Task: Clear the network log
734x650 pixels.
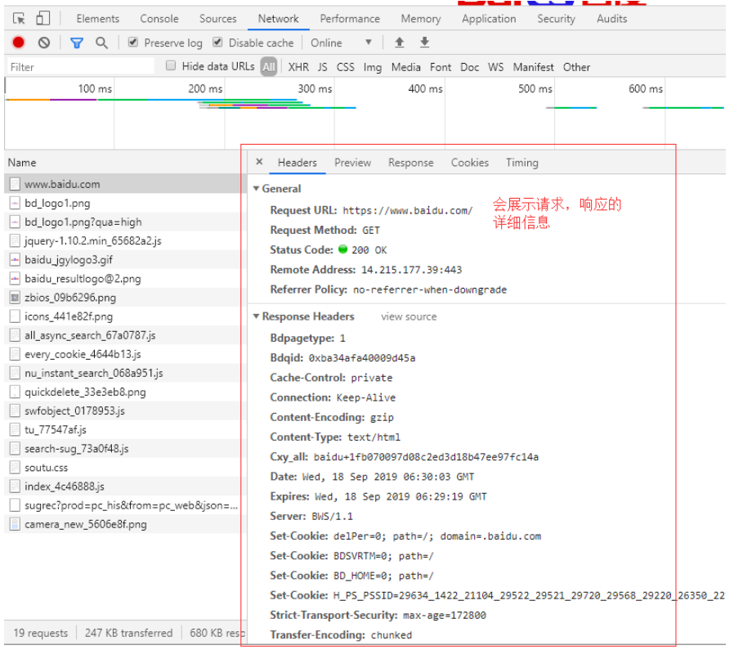Action: (44, 43)
